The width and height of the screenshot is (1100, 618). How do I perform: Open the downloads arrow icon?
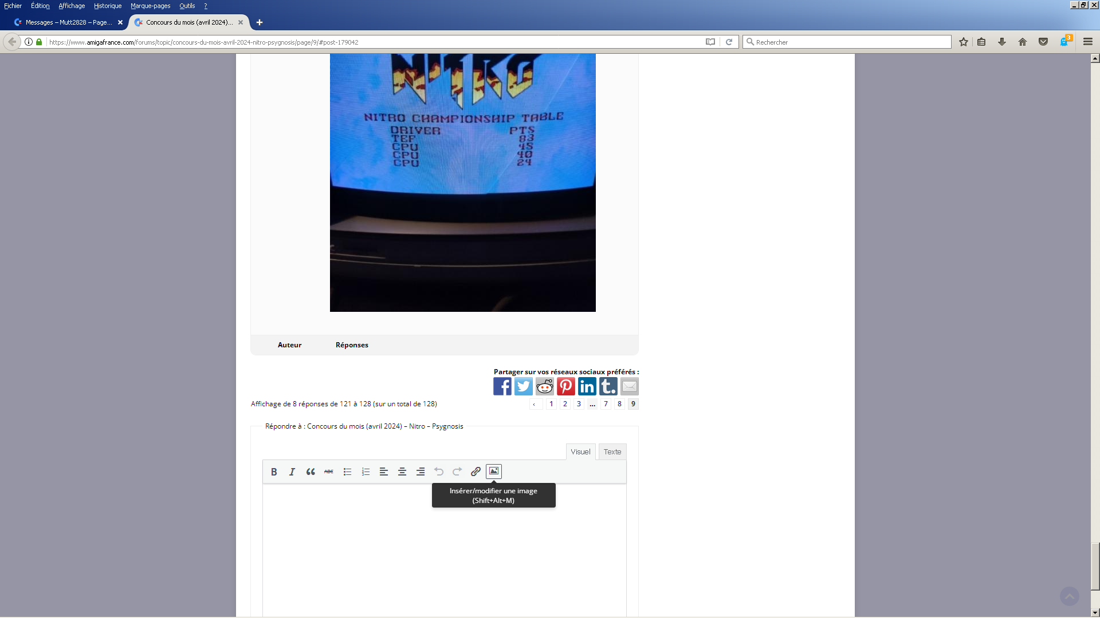[1002, 42]
